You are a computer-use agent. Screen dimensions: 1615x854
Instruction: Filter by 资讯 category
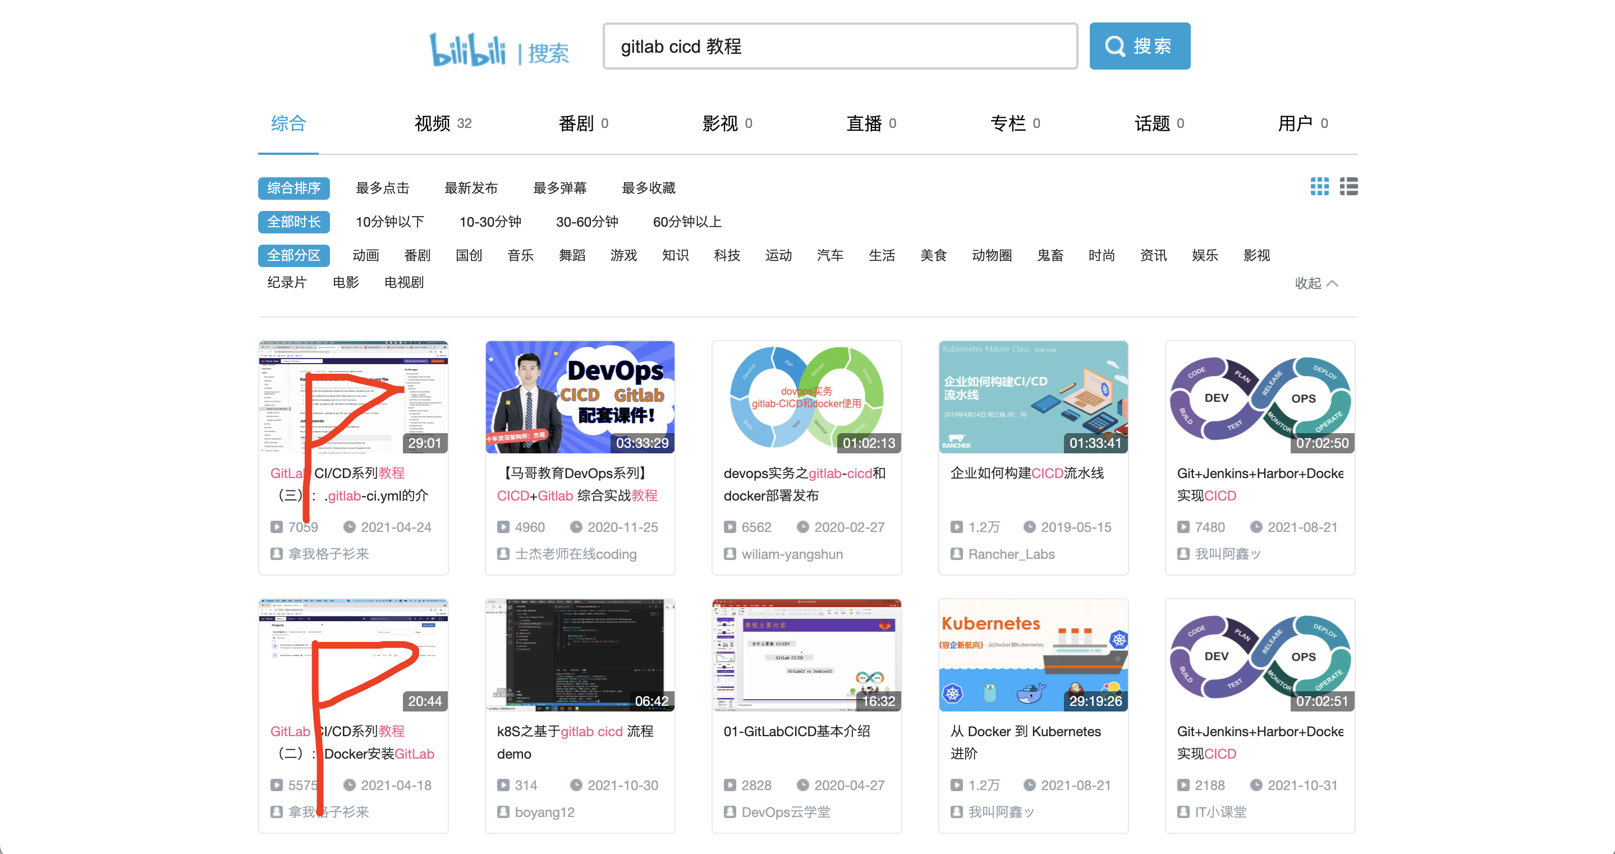pos(1153,256)
